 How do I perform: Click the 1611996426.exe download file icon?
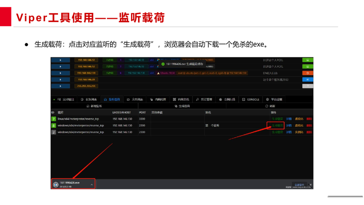(x=56, y=184)
